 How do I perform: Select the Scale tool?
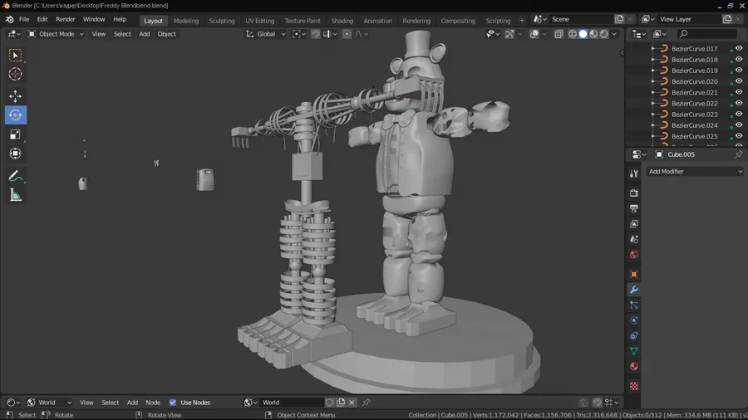tap(15, 134)
